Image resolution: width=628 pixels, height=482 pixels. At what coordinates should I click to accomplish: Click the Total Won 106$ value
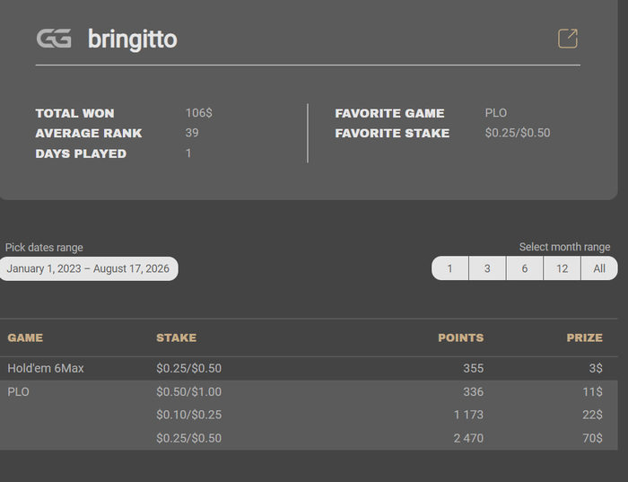coord(198,113)
